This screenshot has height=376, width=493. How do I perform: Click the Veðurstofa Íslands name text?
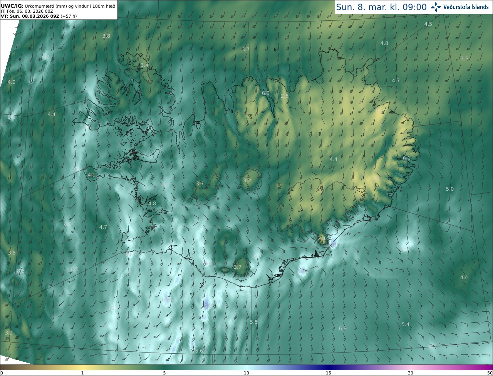pyautogui.click(x=466, y=7)
